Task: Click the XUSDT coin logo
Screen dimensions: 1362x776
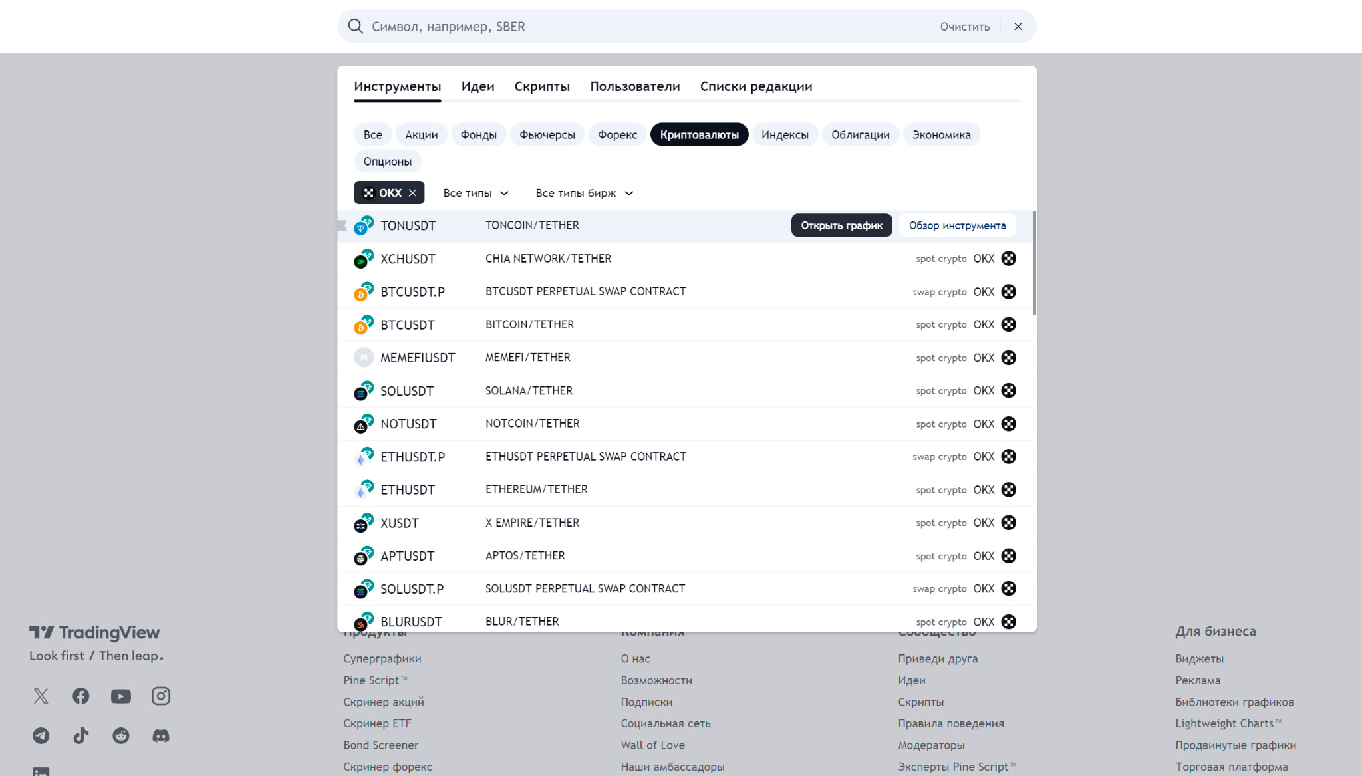Action: coord(363,523)
